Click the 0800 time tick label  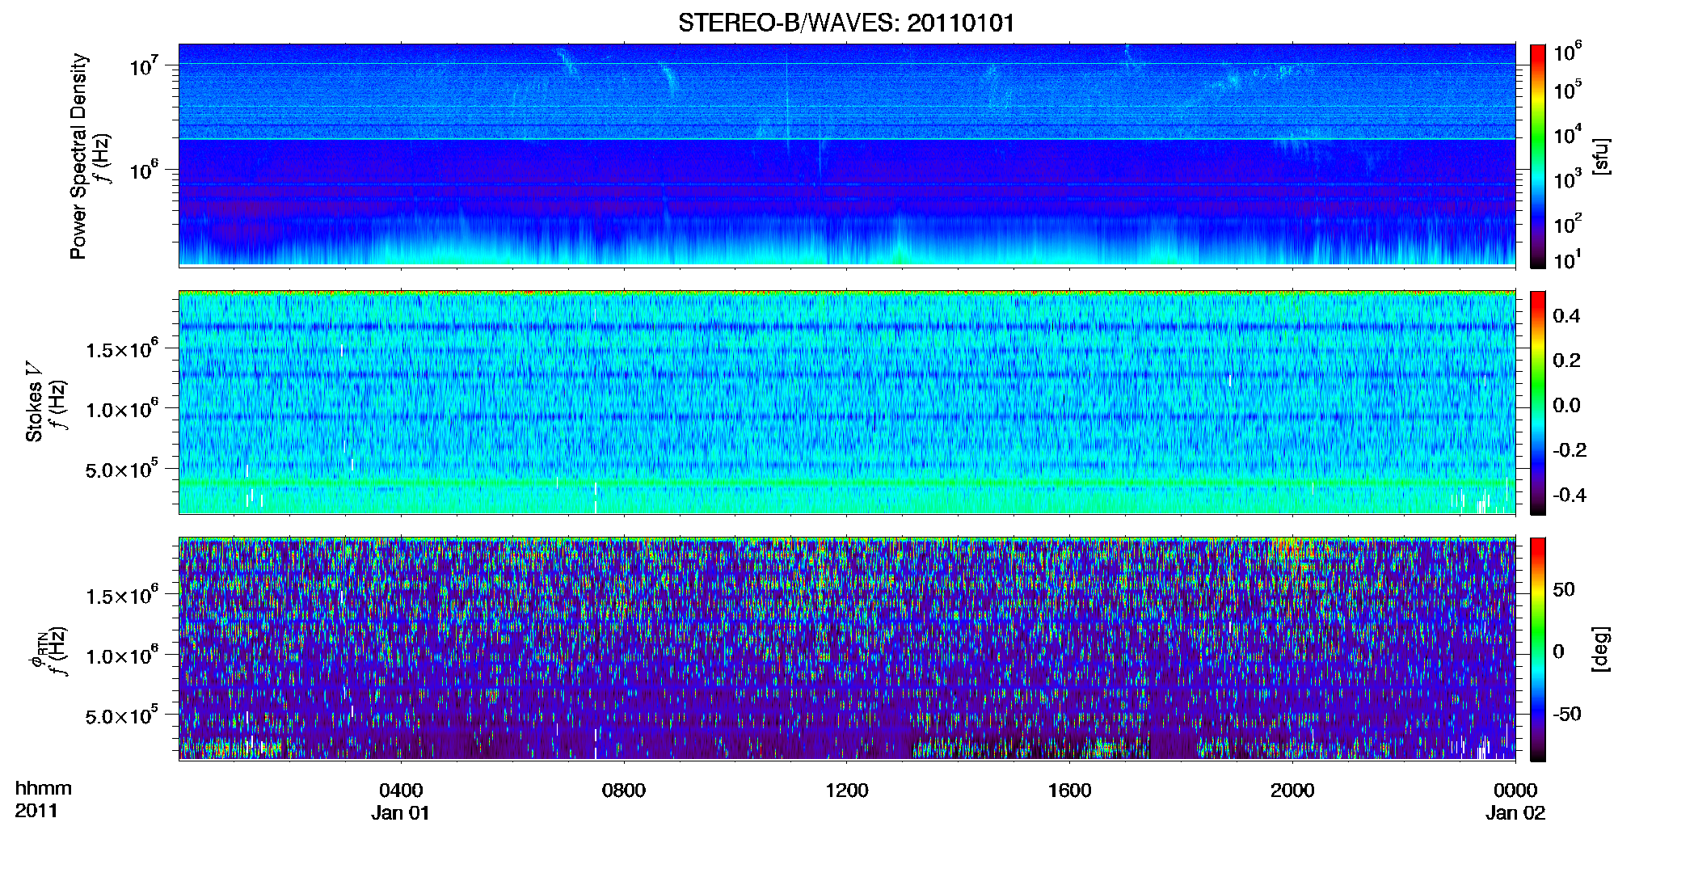tap(624, 791)
